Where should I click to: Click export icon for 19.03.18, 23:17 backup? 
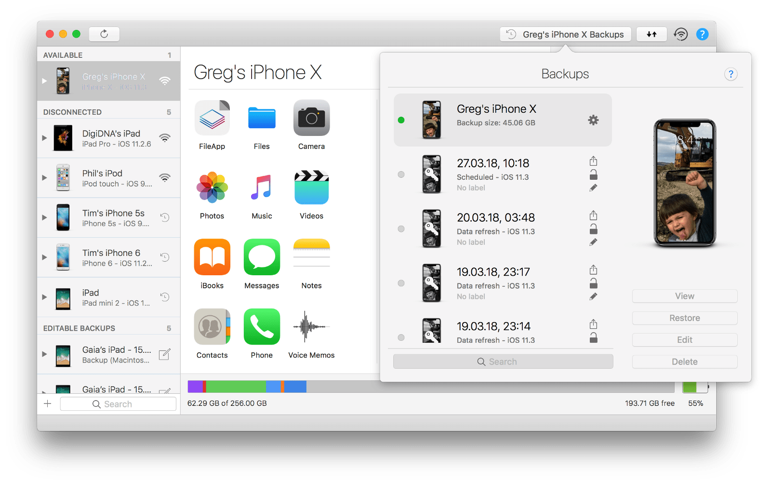(594, 270)
